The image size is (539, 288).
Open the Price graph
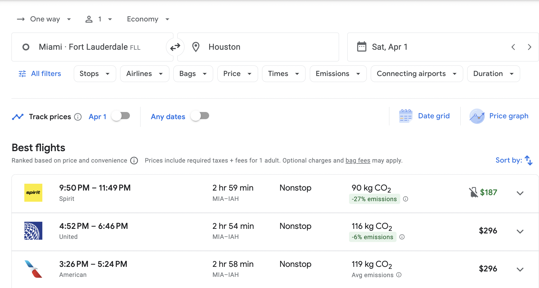(x=499, y=116)
